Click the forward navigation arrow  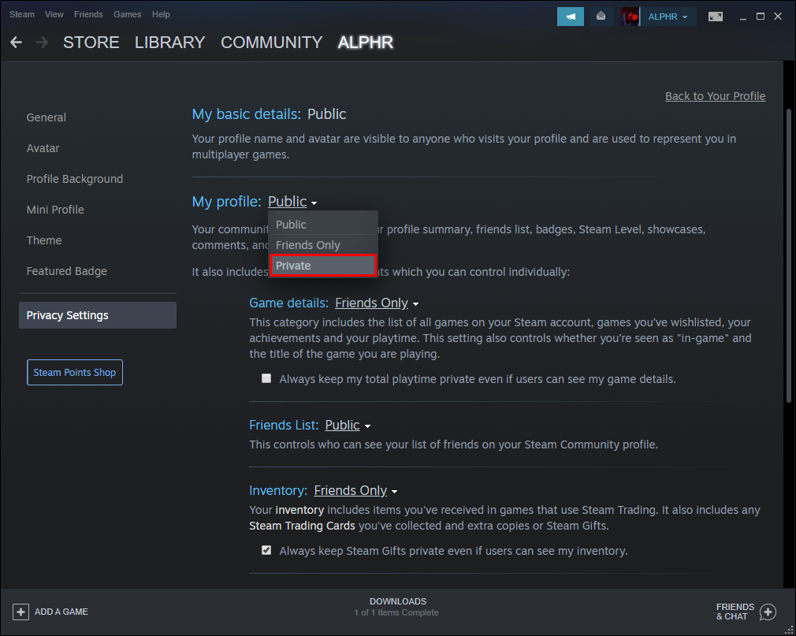[42, 42]
